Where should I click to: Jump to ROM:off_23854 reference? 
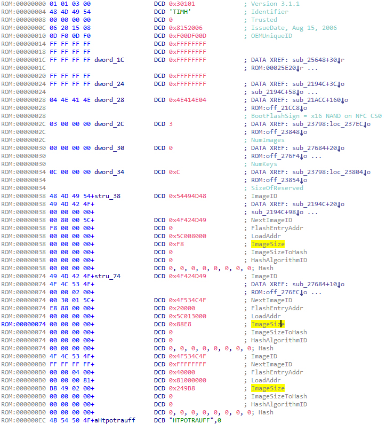tap(275, 180)
